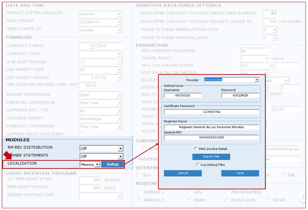Click the Webservices Password field
This screenshot has width=308, height=210.
(x=240, y=95)
